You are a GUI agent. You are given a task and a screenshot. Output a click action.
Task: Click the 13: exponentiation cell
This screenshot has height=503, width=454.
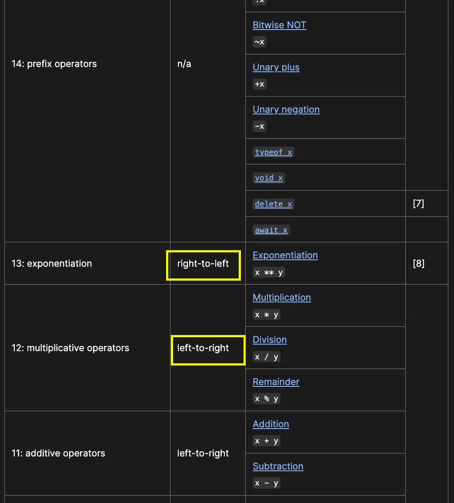87,263
